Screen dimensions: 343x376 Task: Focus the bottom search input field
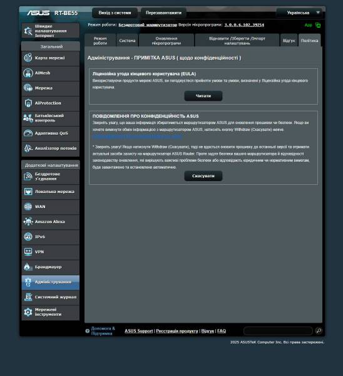(278, 331)
